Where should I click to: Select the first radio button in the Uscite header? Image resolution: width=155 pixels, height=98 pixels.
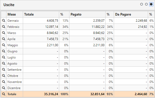[142, 4]
